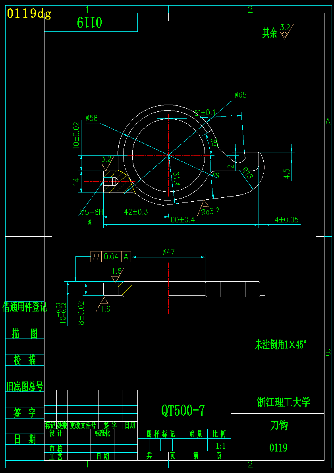This screenshot has width=334, height=473.
Task: Select the 浙江理工大学 title block text
Action: pyautogui.click(x=284, y=402)
